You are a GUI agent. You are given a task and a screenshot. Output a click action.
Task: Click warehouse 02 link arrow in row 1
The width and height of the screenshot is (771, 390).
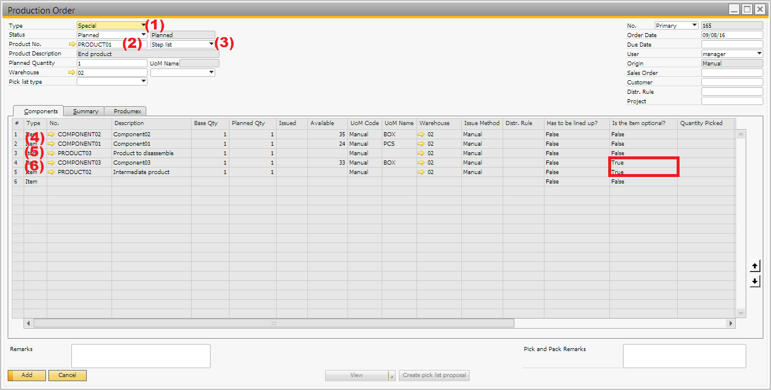[421, 135]
